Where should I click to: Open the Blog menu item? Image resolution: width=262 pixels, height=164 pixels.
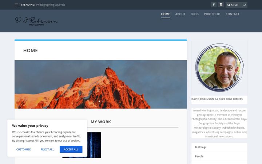pyautogui.click(x=195, y=14)
